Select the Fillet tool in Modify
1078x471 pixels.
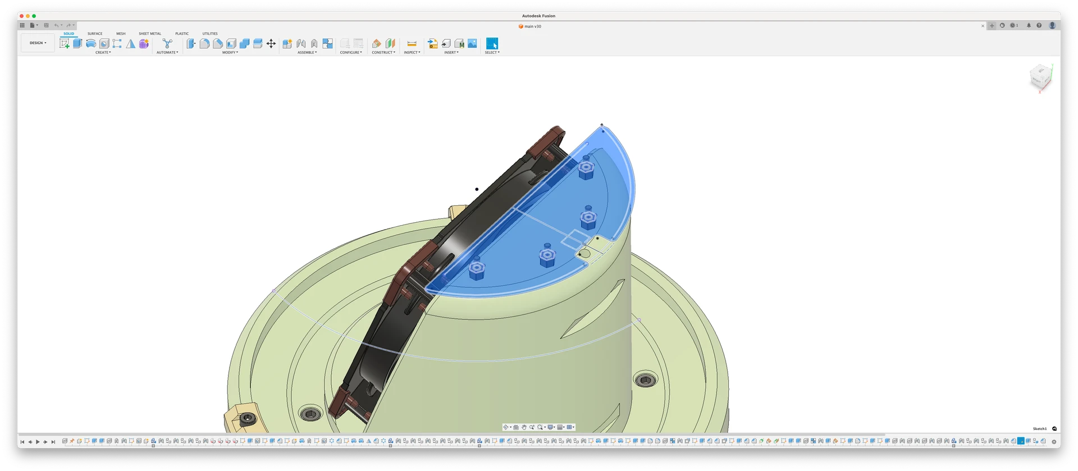[204, 44]
